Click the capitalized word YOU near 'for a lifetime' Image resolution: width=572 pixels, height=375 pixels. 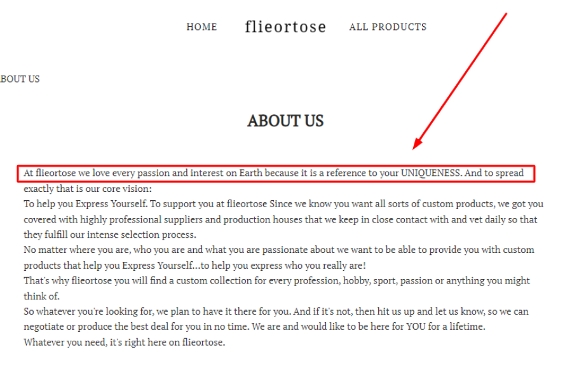[x=416, y=327]
